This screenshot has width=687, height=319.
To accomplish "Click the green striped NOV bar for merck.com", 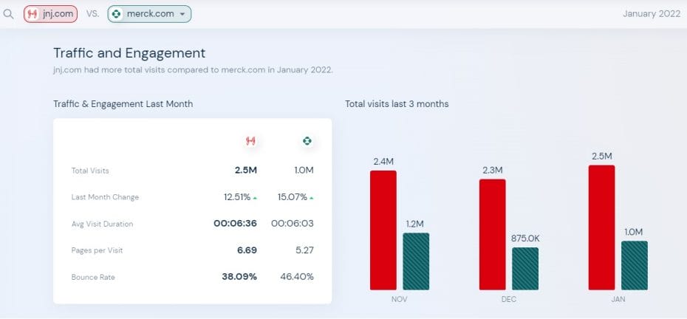I will (416, 261).
